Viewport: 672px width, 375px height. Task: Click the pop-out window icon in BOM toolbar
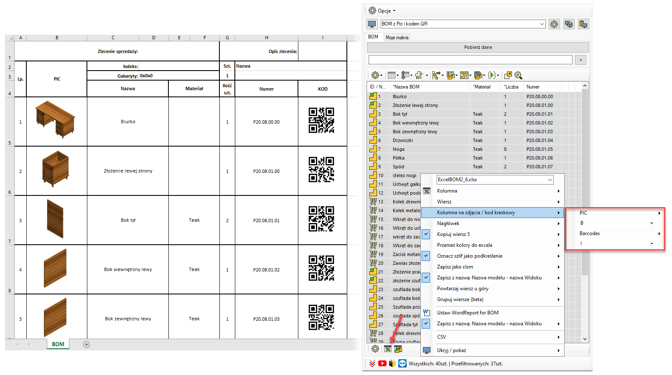[x=508, y=75]
